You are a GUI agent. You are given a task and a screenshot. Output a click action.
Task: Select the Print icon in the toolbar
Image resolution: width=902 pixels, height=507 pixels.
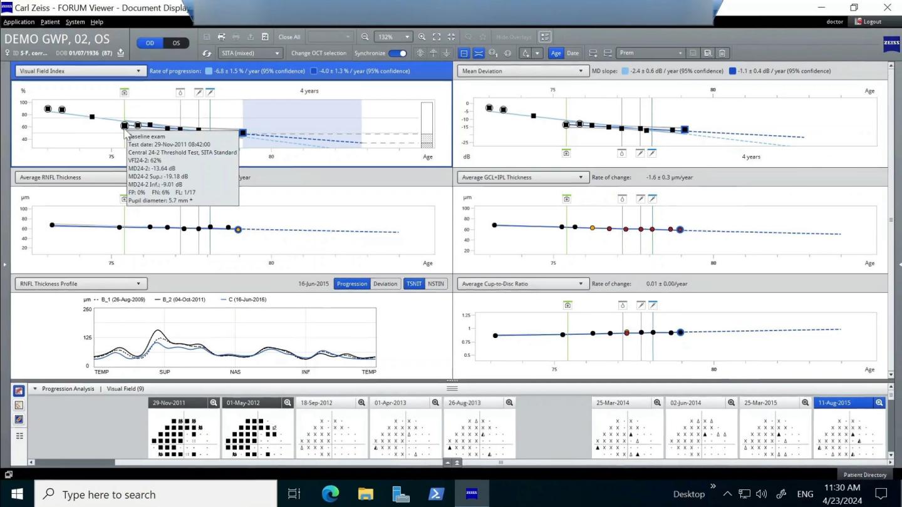pos(222,36)
